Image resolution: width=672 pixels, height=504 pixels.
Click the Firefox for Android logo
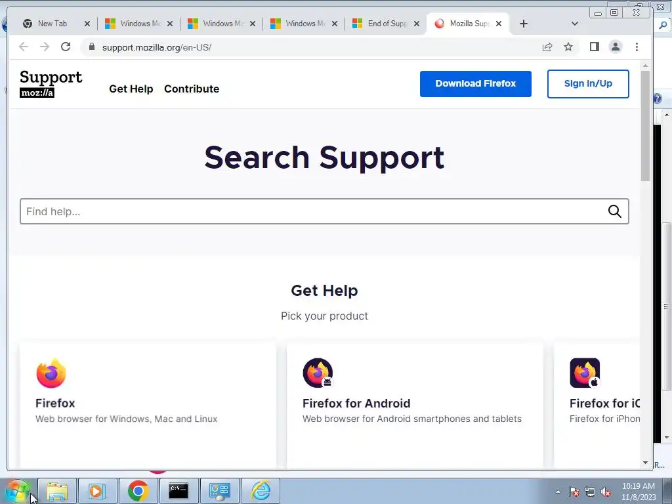tap(318, 373)
